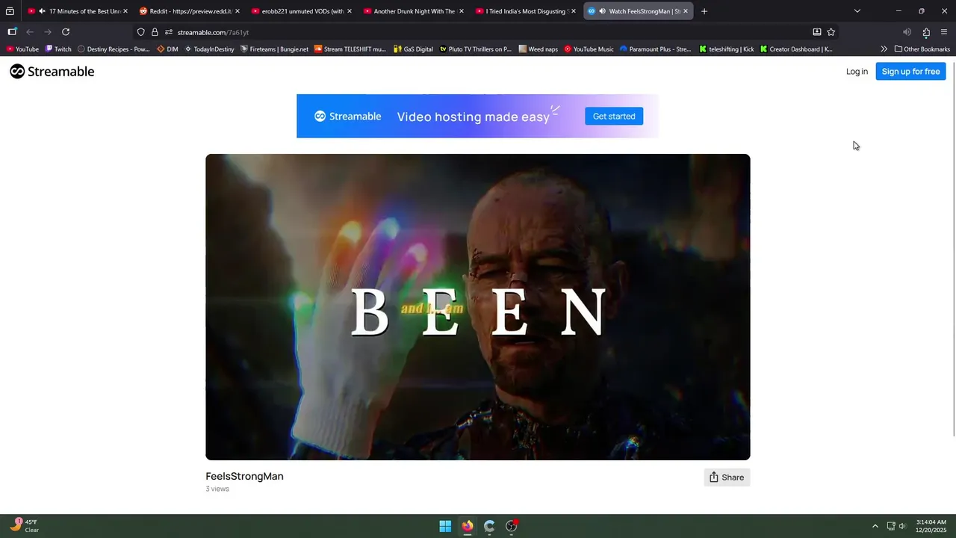Click the padlock site security icon
This screenshot has height=538, width=956.
pyautogui.click(x=155, y=32)
